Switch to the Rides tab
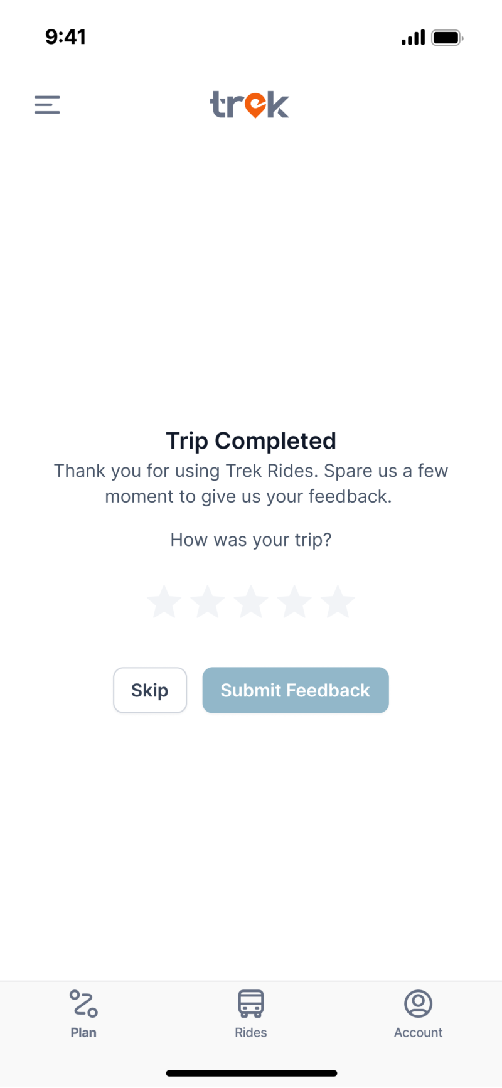This screenshot has height=1088, width=502. (250, 1013)
